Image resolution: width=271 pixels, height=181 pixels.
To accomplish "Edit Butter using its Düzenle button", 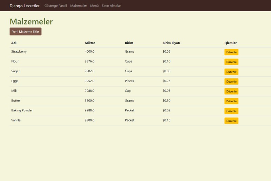I will point(231,101).
